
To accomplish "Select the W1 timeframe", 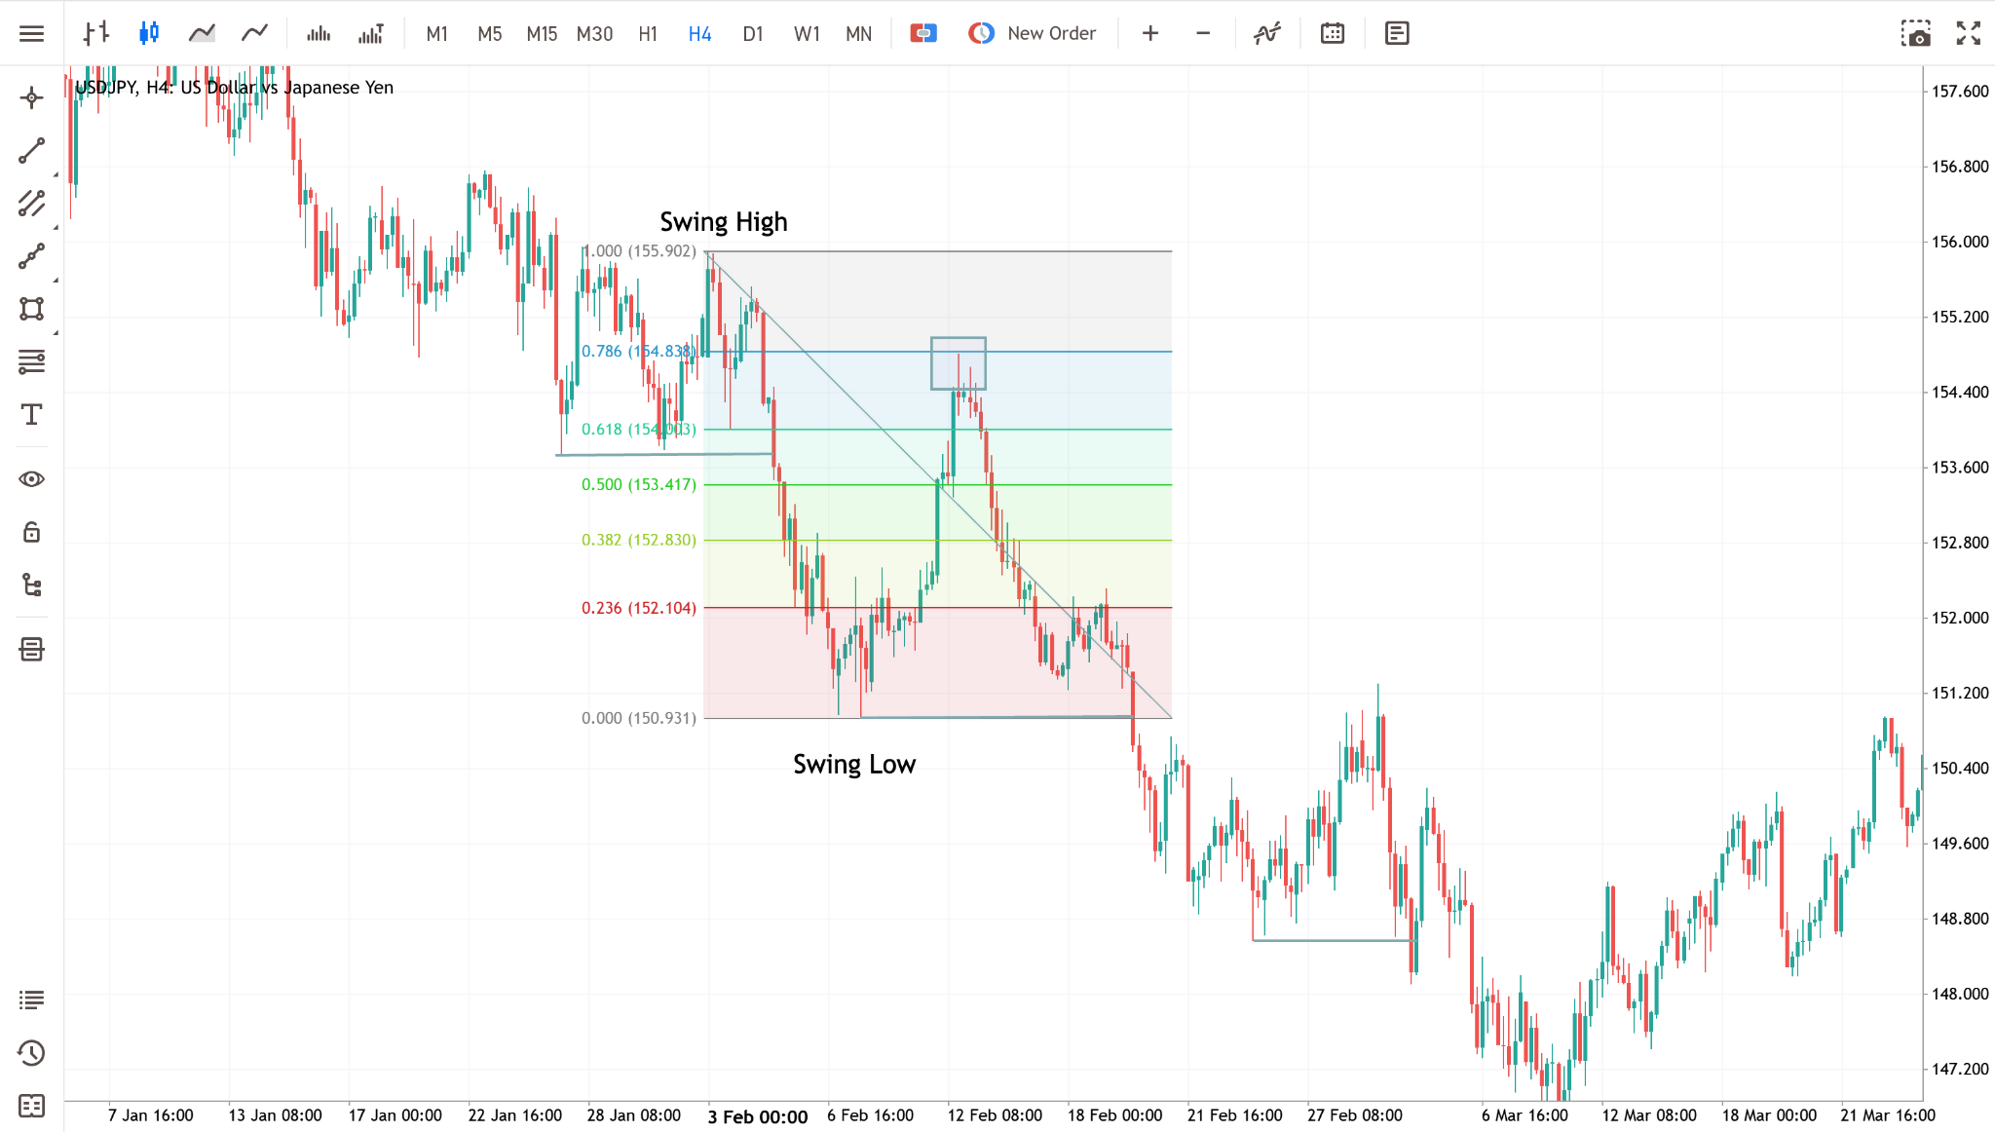I will [807, 34].
